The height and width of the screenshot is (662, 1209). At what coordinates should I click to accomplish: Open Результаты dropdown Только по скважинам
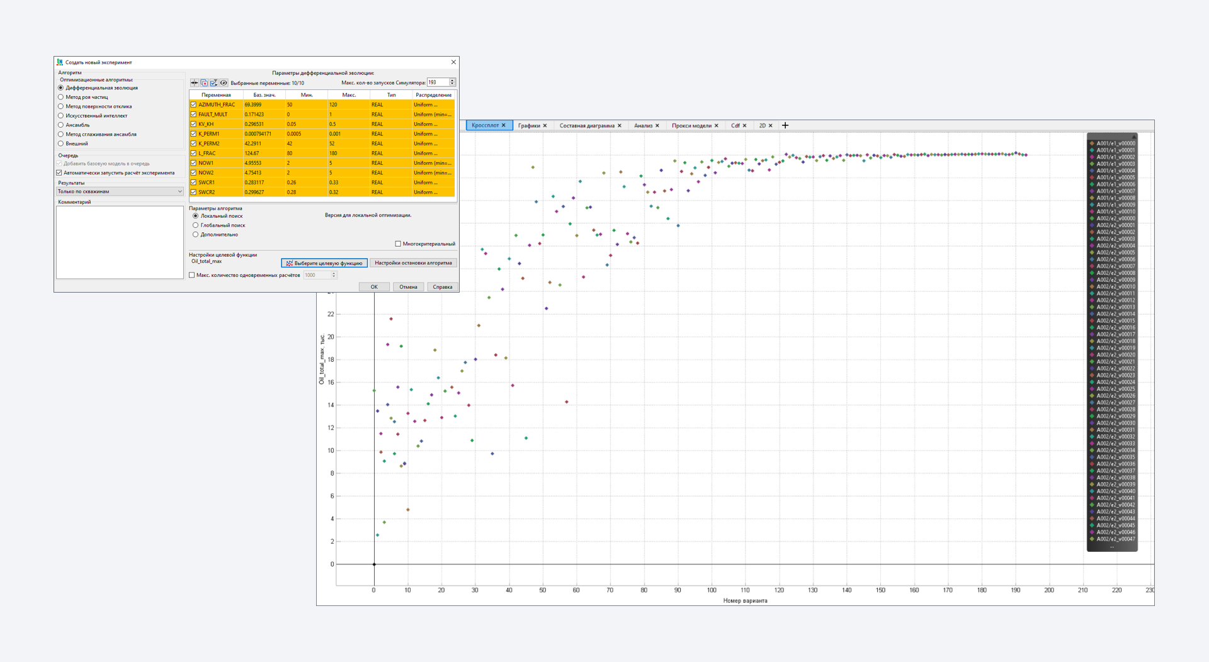tap(120, 191)
